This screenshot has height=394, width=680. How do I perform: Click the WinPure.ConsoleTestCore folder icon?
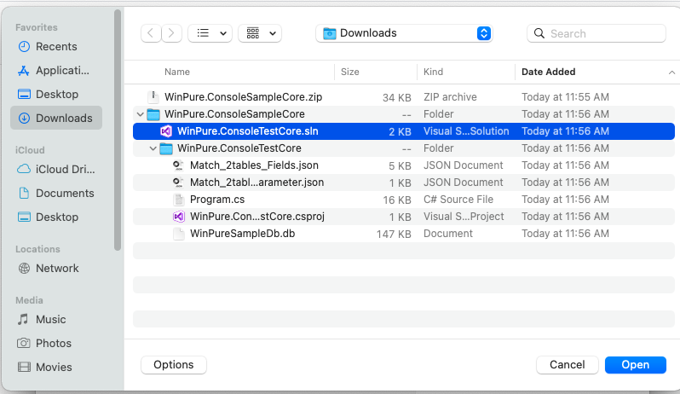tap(166, 148)
